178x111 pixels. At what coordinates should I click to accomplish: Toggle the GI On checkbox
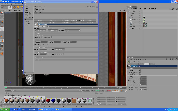pyautogui.click(x=39, y=29)
